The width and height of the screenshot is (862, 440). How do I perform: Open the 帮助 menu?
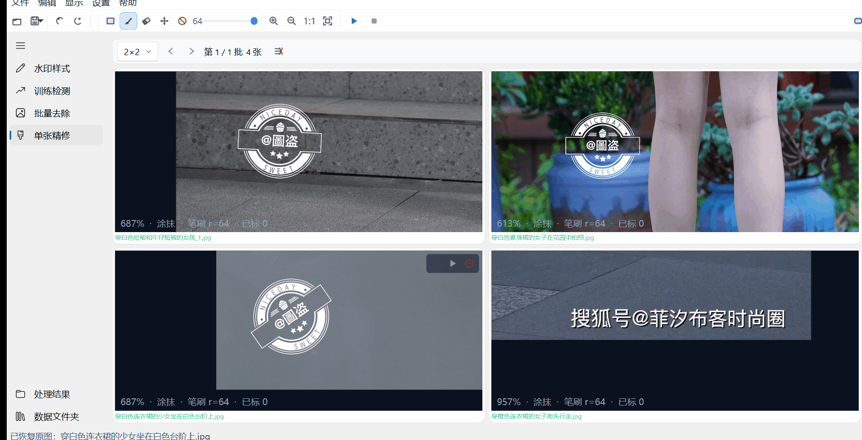[x=128, y=3]
